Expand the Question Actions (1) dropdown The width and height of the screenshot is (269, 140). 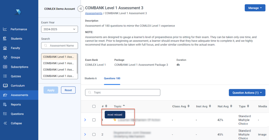(247, 93)
